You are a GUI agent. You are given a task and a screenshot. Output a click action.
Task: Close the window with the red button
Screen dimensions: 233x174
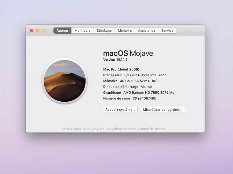click(x=31, y=31)
